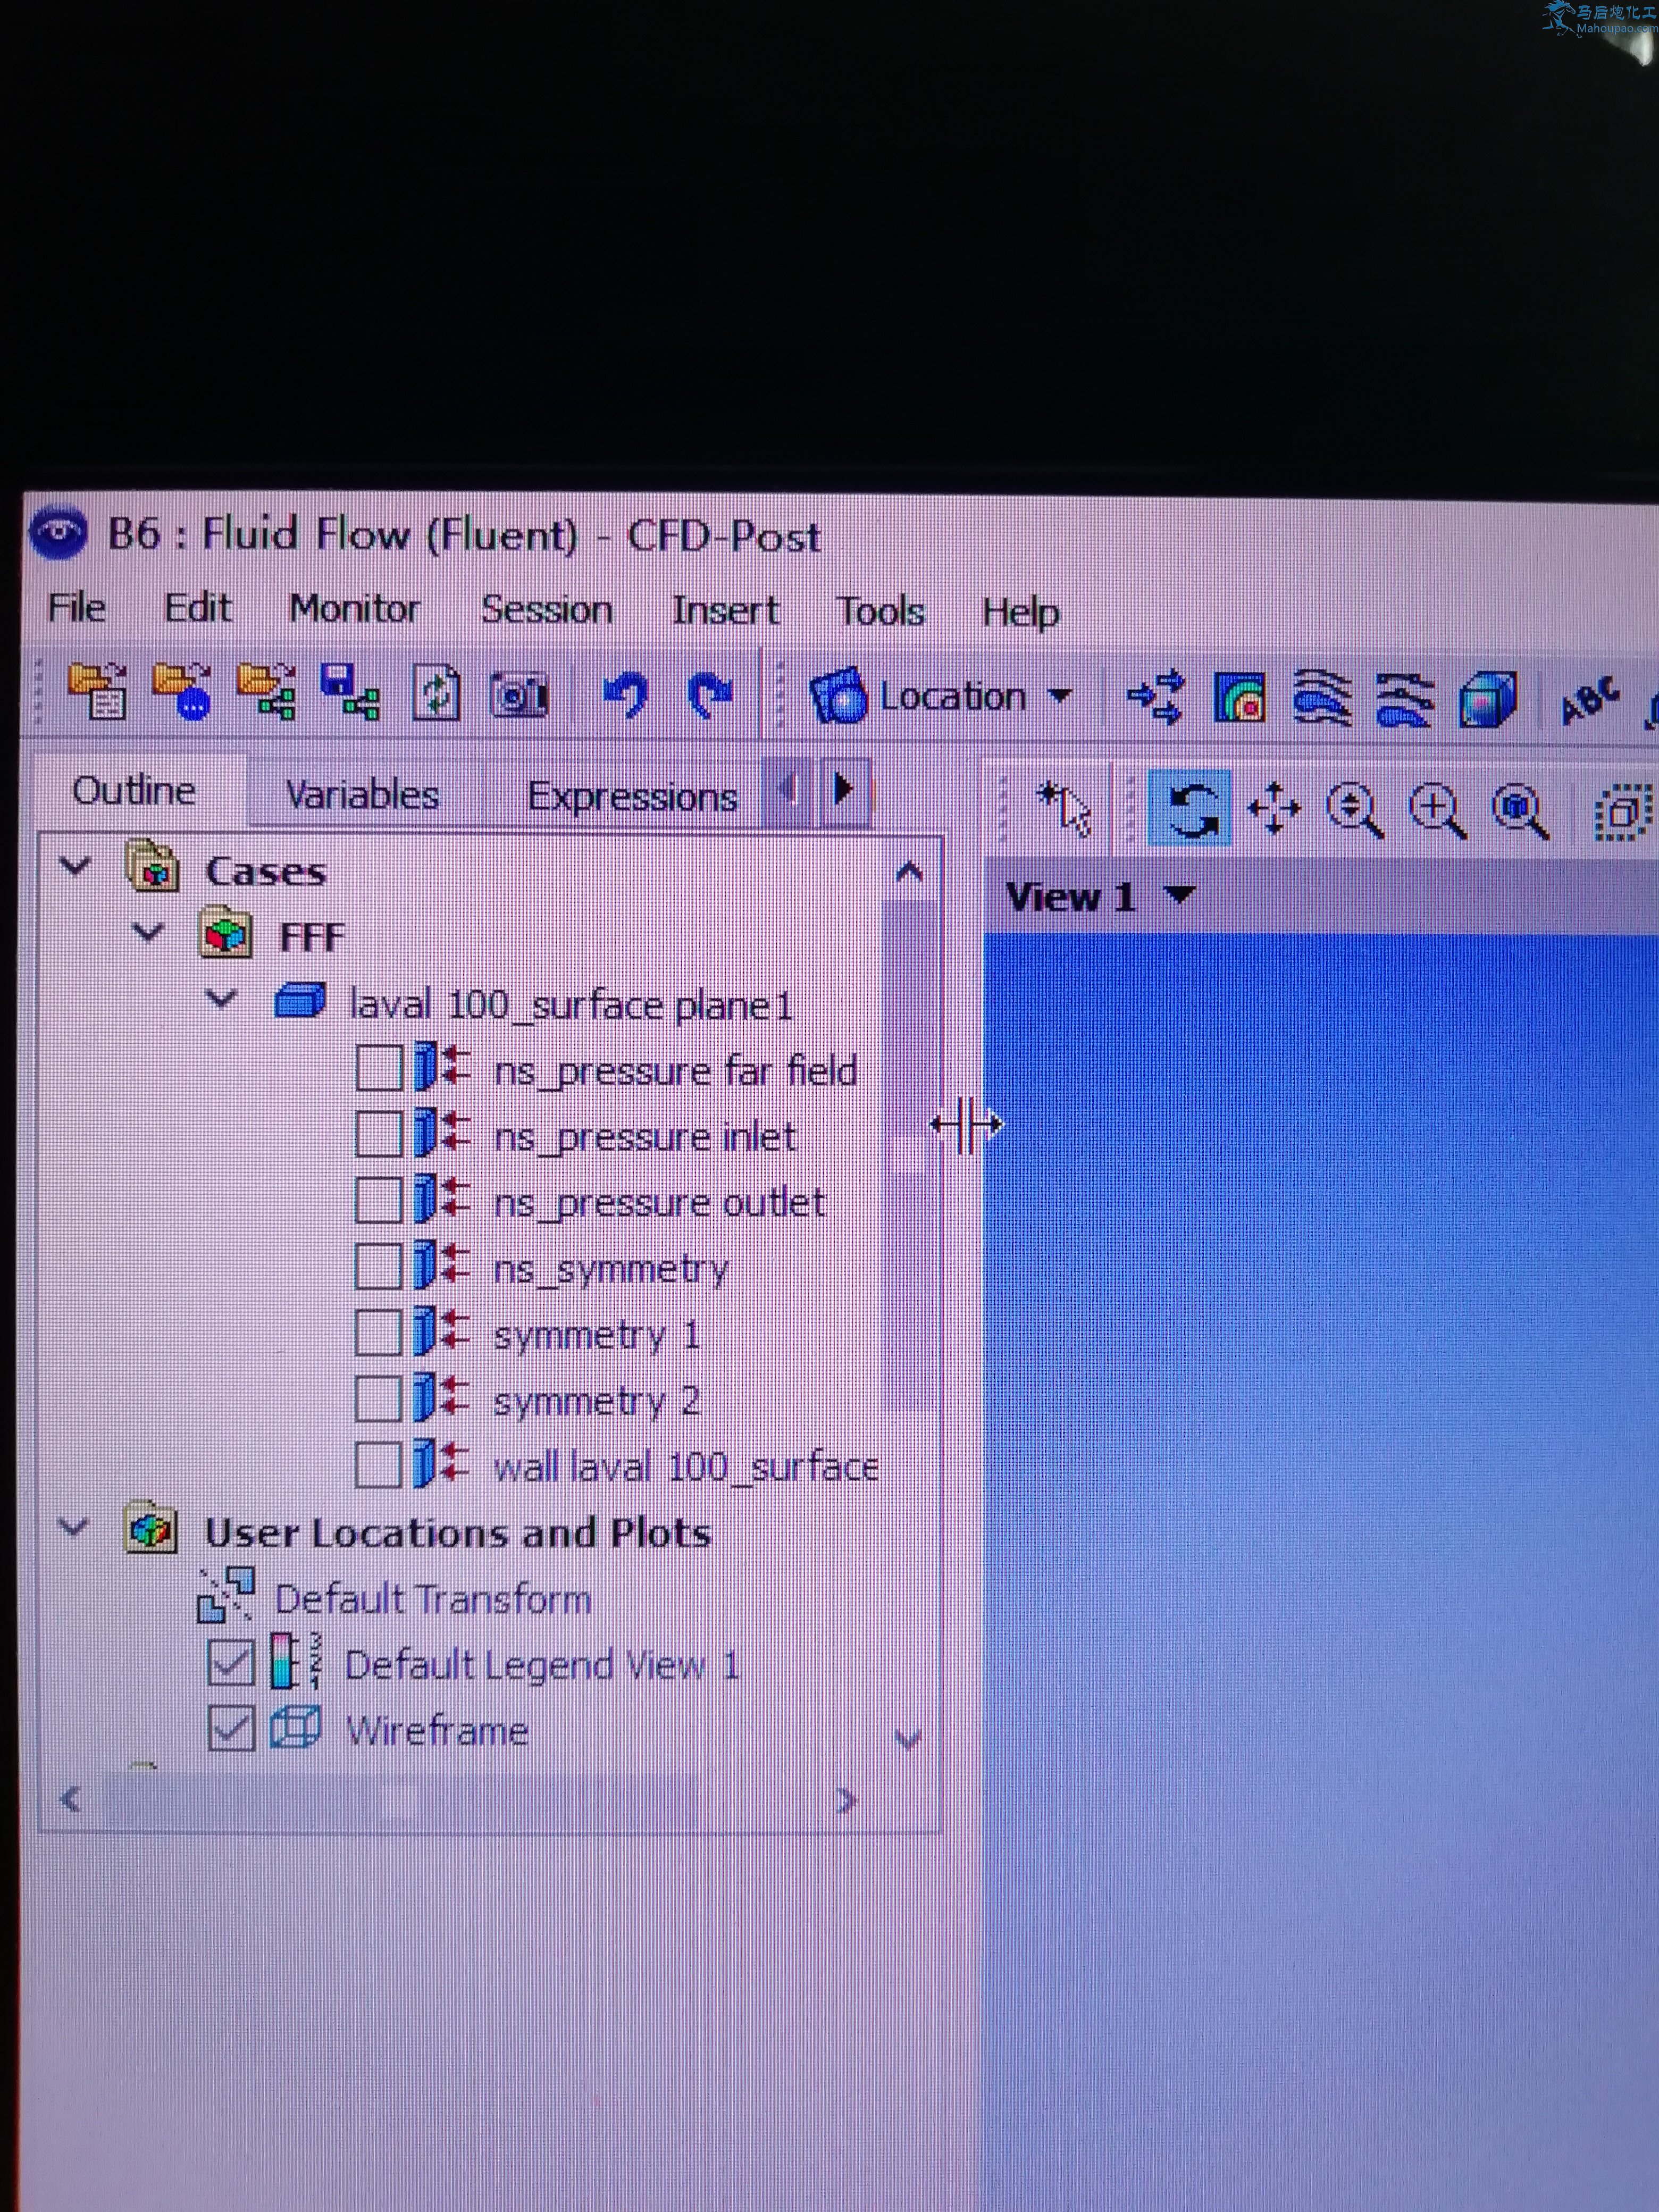Activate the Zoom Box plus magnifier
This screenshot has height=2212, width=1659.
pos(1438,809)
